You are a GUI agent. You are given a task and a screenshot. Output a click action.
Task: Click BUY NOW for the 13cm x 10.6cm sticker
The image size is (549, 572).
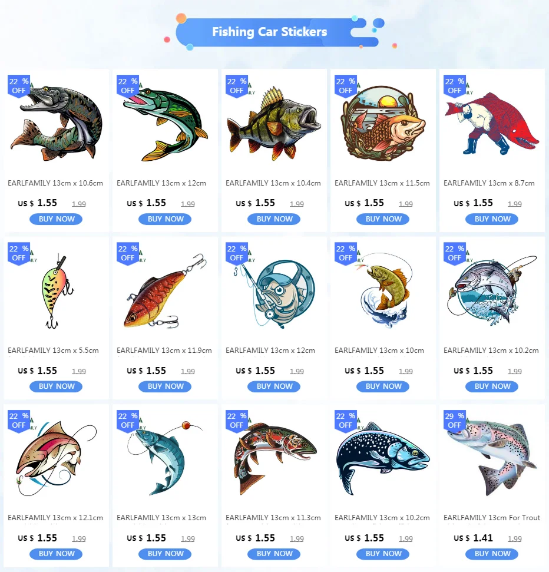tap(56, 219)
